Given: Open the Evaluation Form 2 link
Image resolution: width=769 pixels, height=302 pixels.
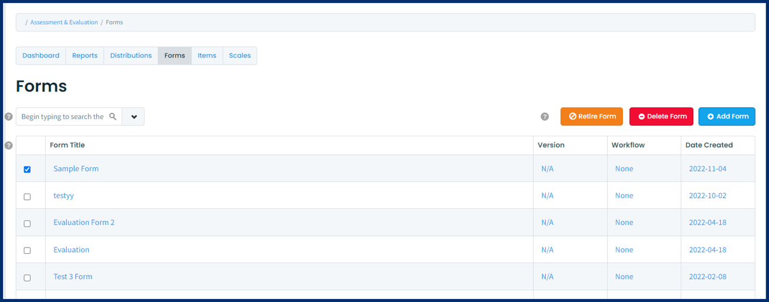Looking at the screenshot, I should [84, 223].
